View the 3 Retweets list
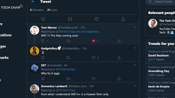175x98 pixels. [x=37, y=10]
